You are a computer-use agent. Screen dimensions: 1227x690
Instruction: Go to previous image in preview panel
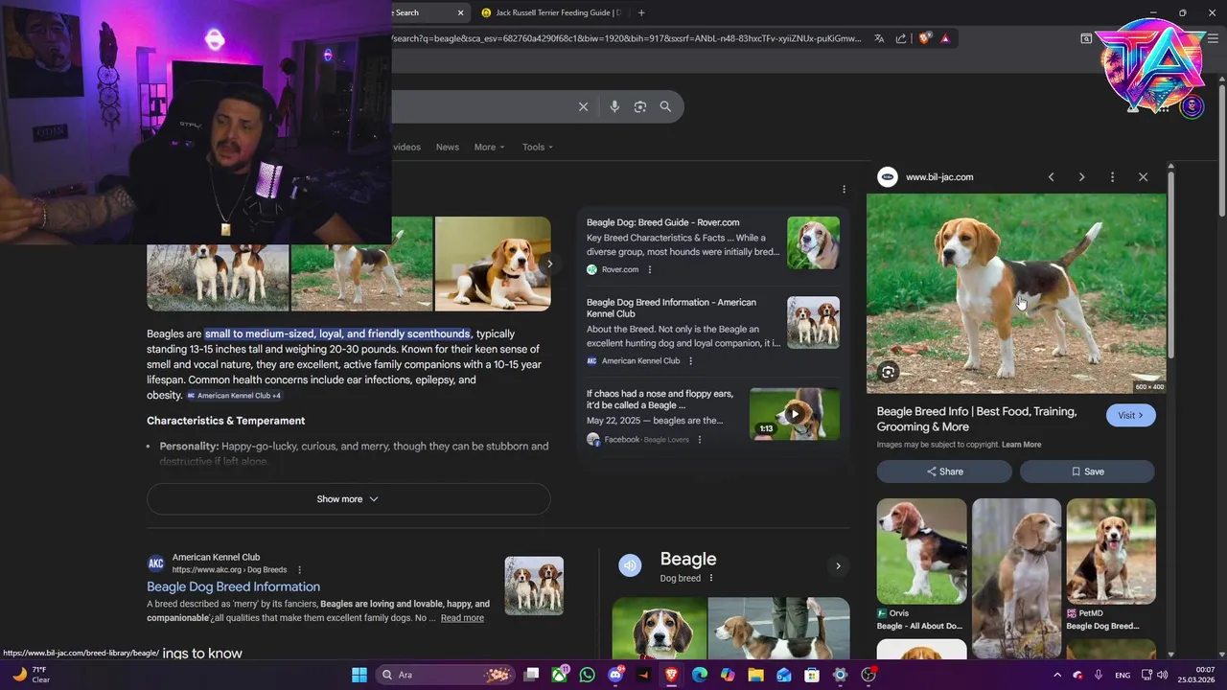(1051, 177)
